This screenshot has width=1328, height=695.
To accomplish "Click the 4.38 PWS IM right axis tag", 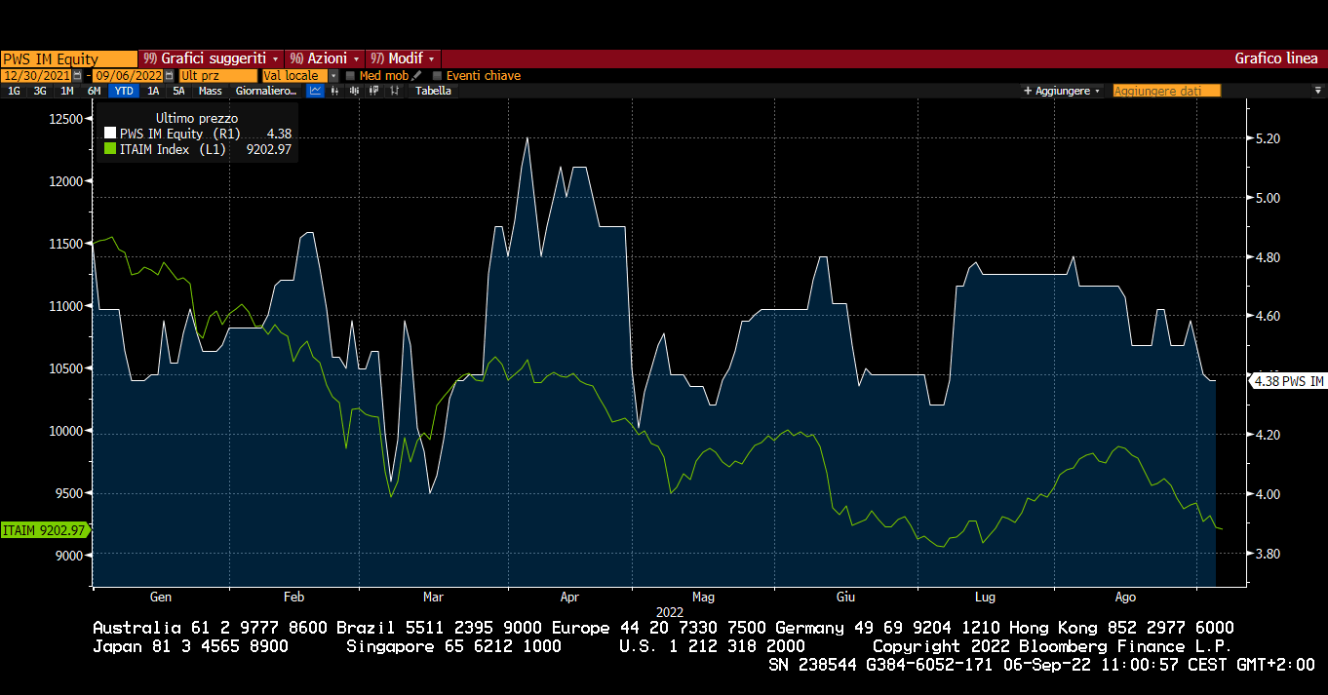I will pyautogui.click(x=1287, y=381).
